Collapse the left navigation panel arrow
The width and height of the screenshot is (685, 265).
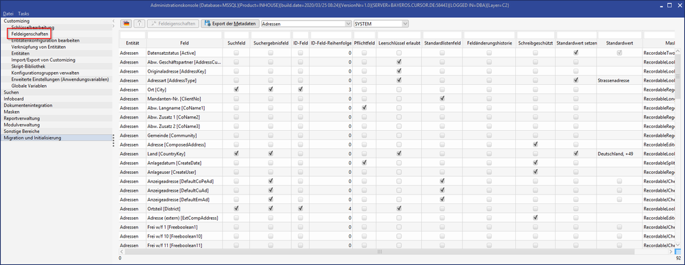click(x=113, y=21)
